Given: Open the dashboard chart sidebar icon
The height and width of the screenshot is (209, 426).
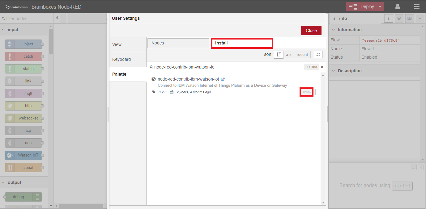Looking at the screenshot, I should (x=409, y=19).
